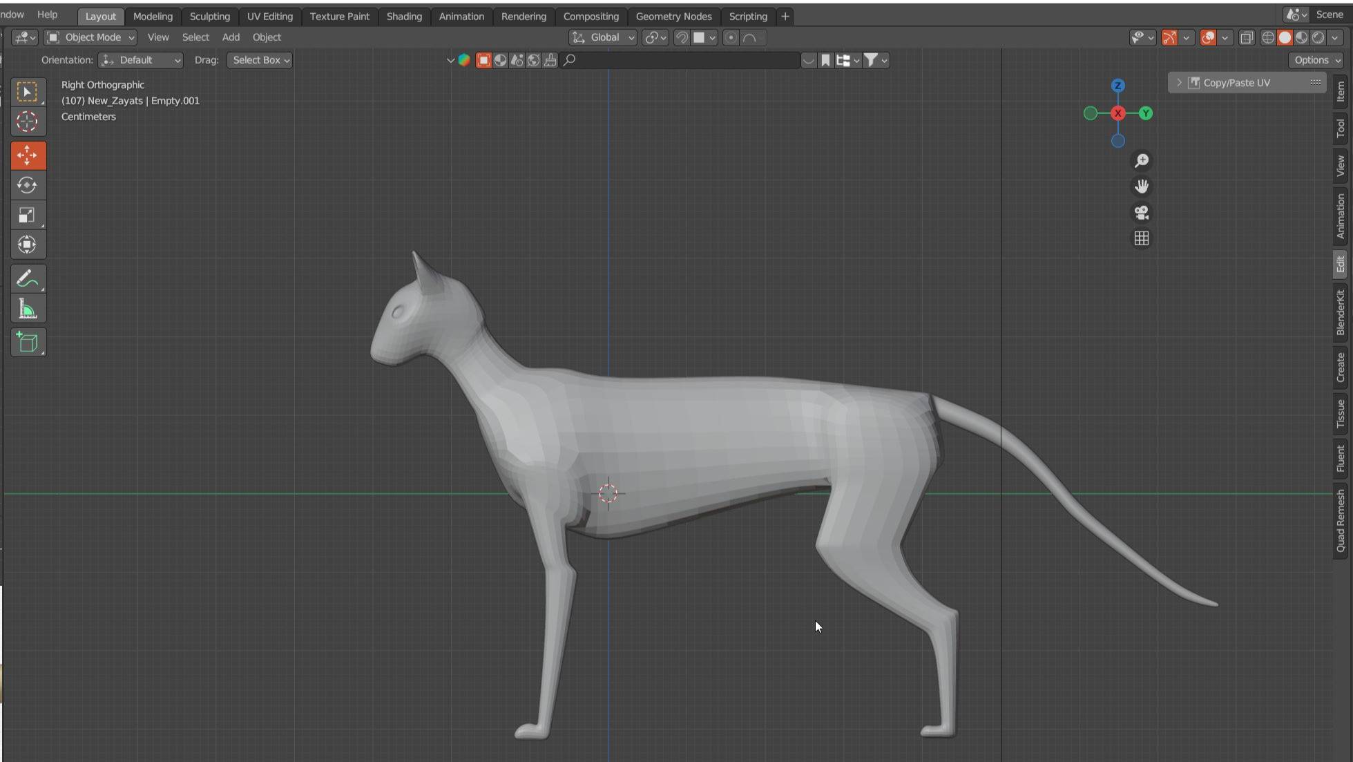The image size is (1353, 762).
Task: Select the BlenderKit material asset type
Action: [x=500, y=60]
